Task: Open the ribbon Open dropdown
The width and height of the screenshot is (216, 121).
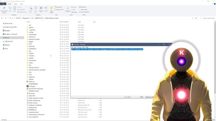Action: point(74,7)
